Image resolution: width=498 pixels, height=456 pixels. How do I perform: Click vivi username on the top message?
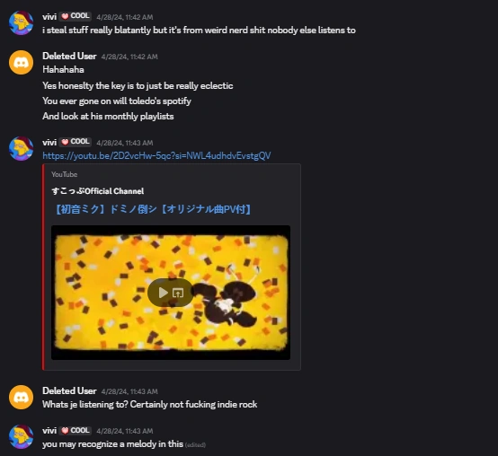pos(49,17)
